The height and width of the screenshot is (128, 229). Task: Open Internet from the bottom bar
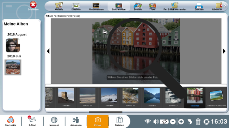pyautogui.click(x=54, y=121)
